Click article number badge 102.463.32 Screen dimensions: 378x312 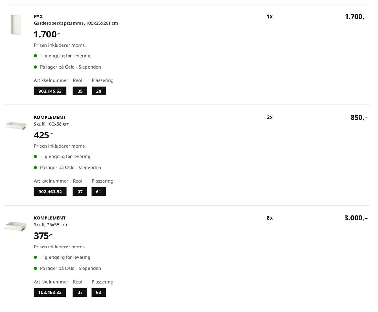point(50,293)
